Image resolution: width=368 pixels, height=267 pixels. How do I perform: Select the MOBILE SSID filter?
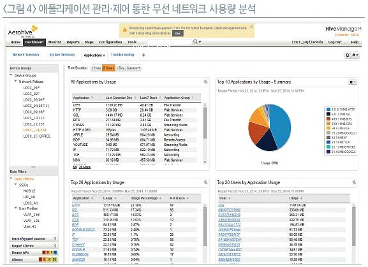pos(29,191)
